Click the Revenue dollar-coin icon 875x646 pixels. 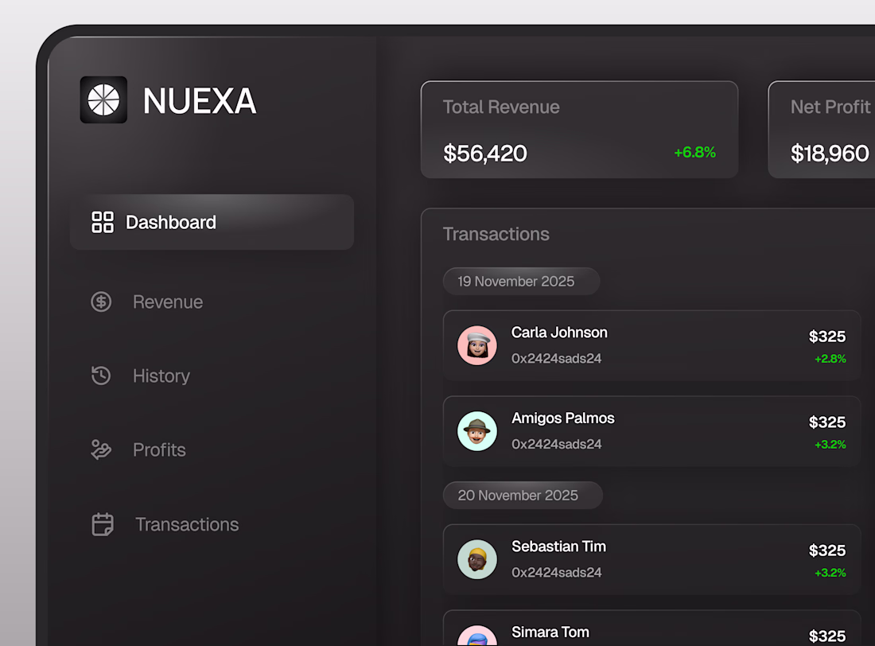(x=101, y=302)
